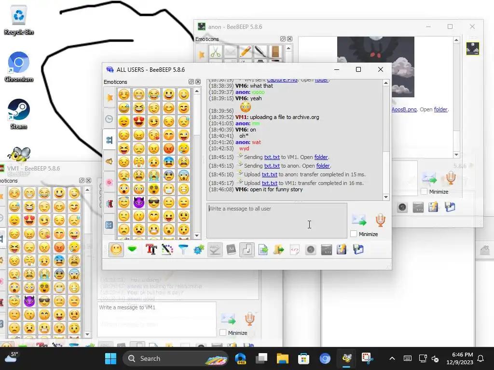Open the Windows Start menu
This screenshot has height=370, width=494.
pyautogui.click(x=110, y=358)
